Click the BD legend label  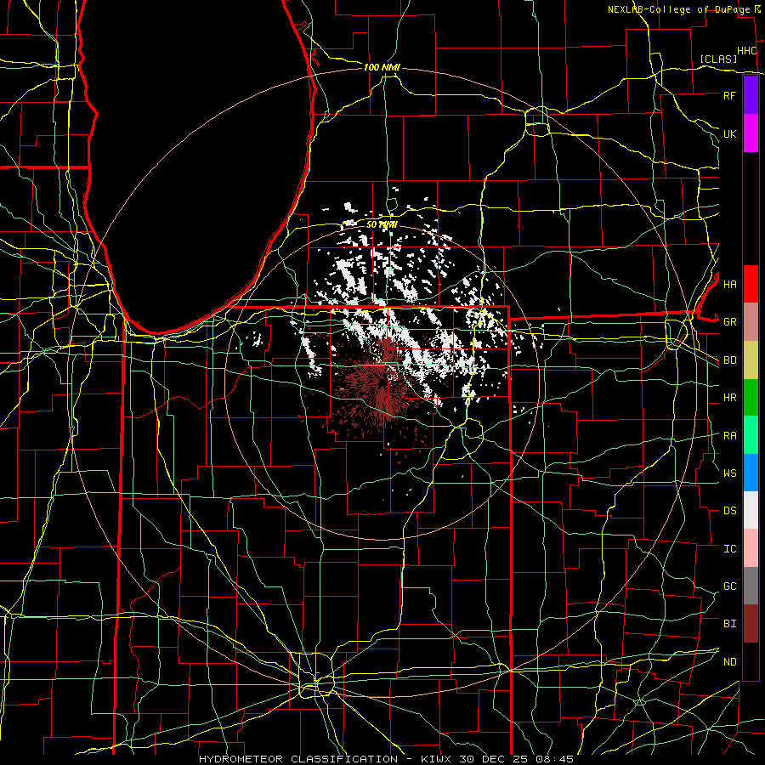pyautogui.click(x=729, y=360)
